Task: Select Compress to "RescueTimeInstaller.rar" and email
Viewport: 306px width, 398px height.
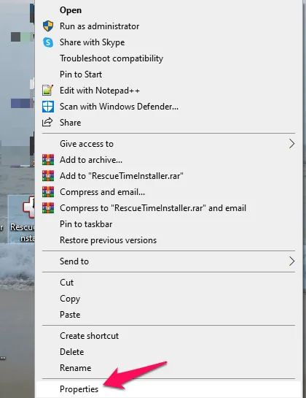Action: tap(168, 208)
